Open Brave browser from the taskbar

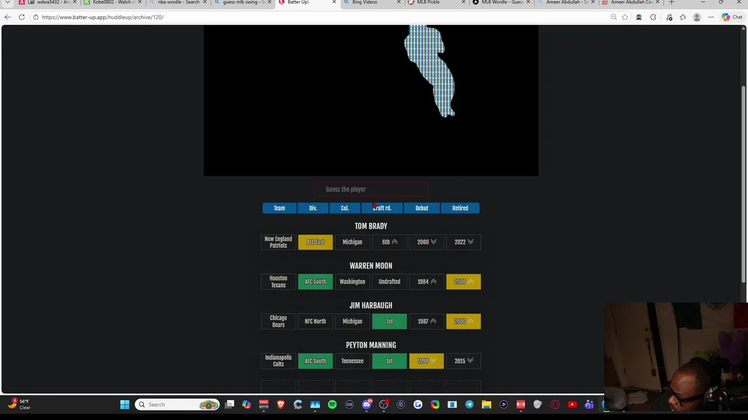point(281,405)
